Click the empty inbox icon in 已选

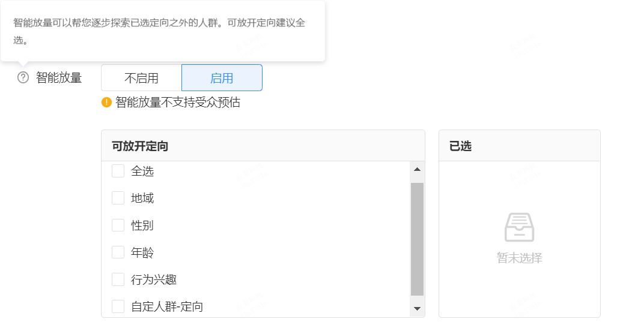519,227
